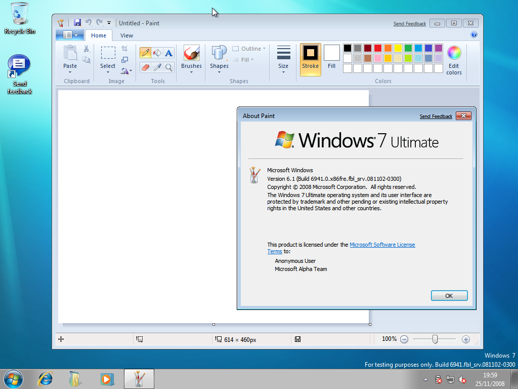The image size is (518, 389).
Task: Click the Edit colors rainbow wheel
Action: click(x=454, y=53)
